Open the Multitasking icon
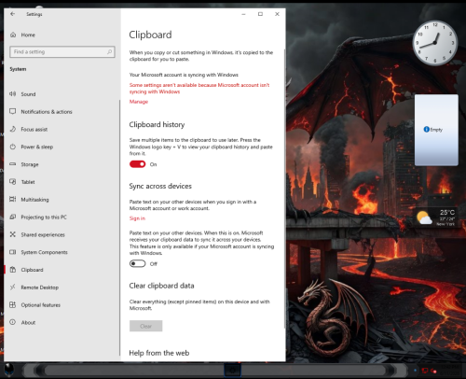The width and height of the screenshot is (466, 379). click(x=13, y=199)
